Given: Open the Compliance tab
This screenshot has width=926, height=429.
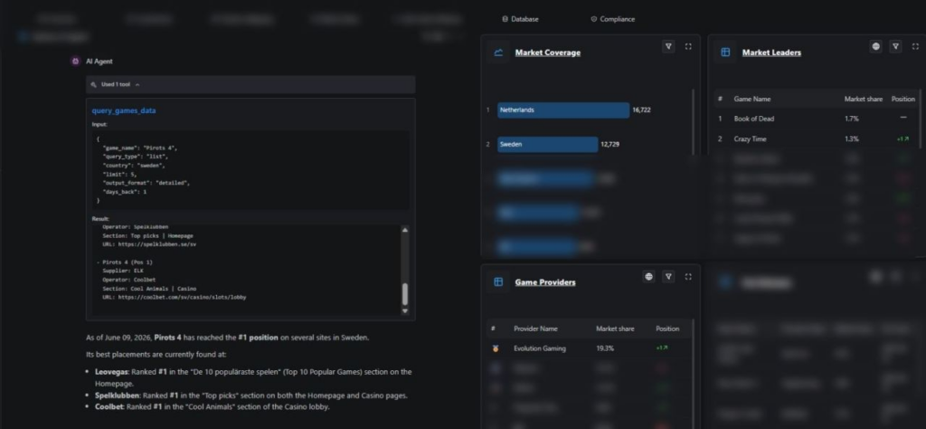Looking at the screenshot, I should (x=613, y=19).
